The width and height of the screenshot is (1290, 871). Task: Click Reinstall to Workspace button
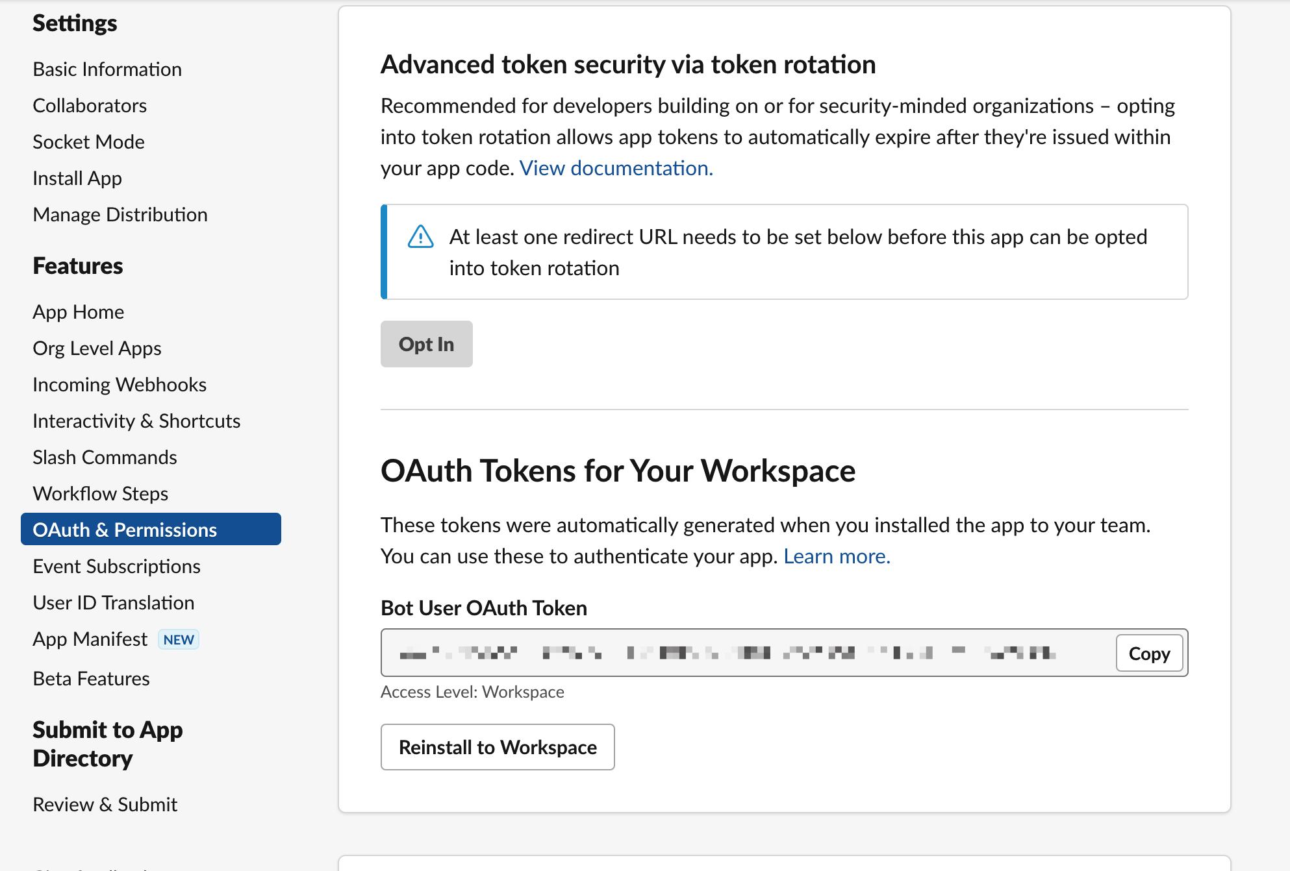(498, 748)
